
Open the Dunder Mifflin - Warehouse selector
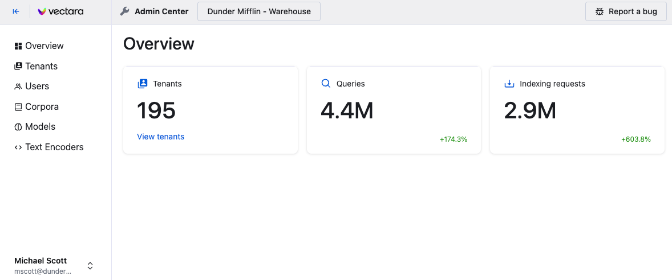(x=258, y=11)
